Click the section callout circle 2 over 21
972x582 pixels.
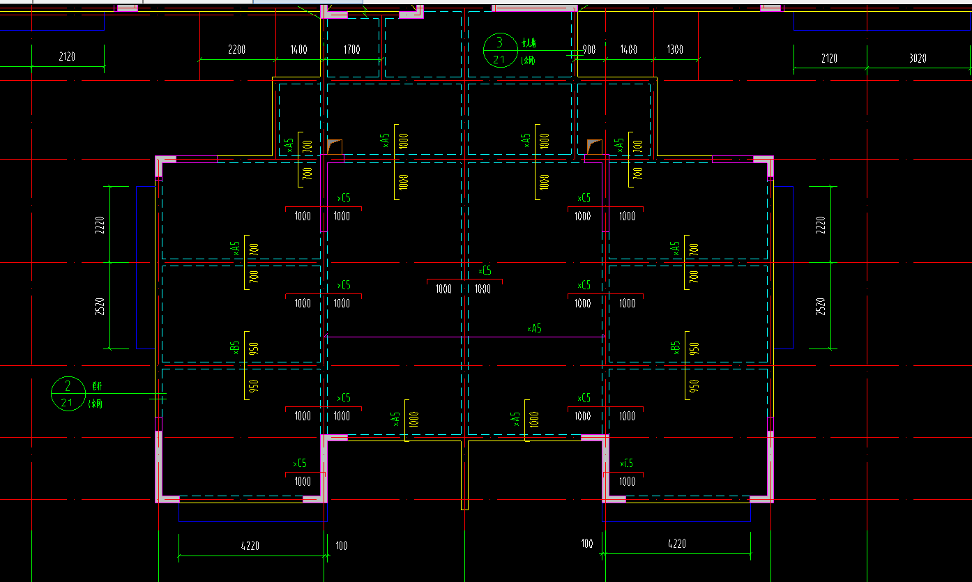click(68, 394)
